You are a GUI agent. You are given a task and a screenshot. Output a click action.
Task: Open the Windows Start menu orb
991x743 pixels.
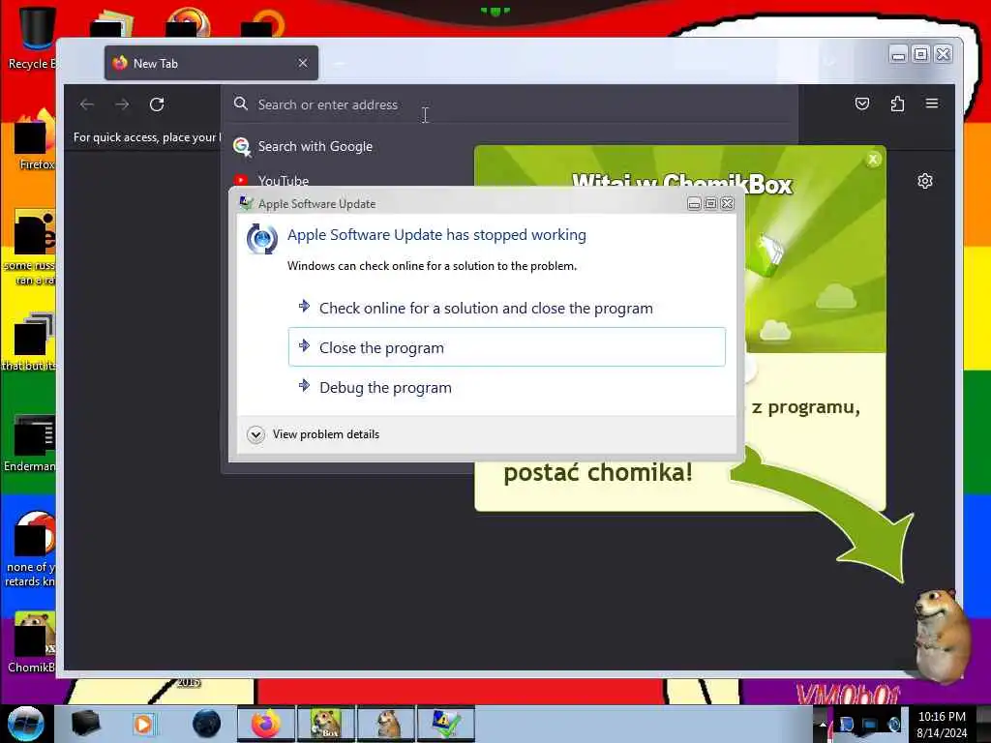pos(25,724)
